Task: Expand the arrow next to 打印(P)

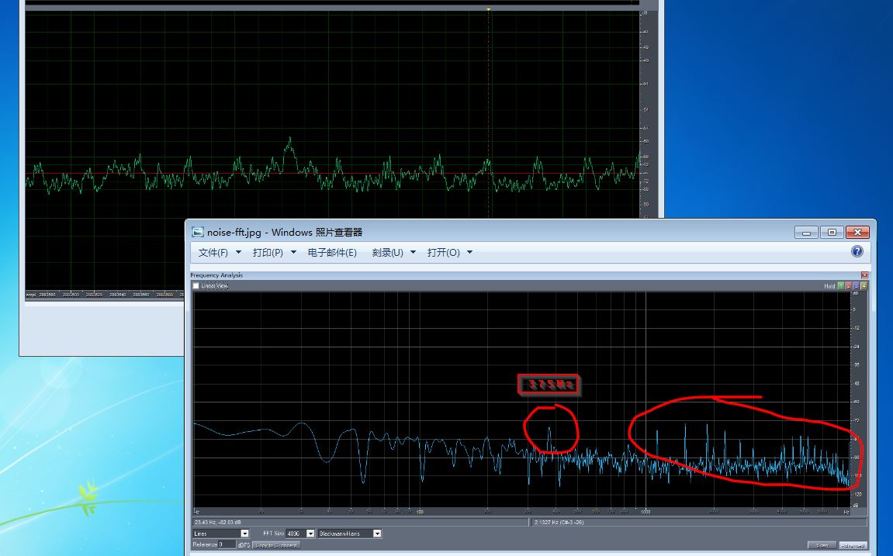Action: [294, 252]
